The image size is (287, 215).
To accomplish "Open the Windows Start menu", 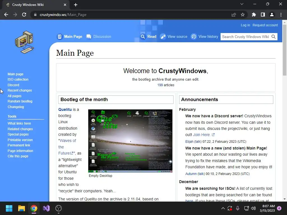I will [x=9, y=208].
